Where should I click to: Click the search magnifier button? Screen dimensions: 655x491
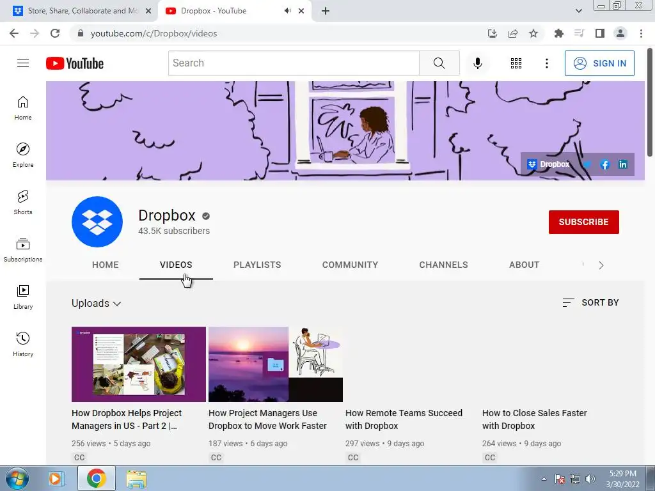point(439,63)
